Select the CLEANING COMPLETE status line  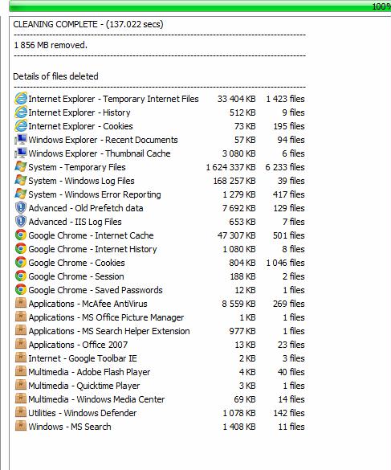88,24
